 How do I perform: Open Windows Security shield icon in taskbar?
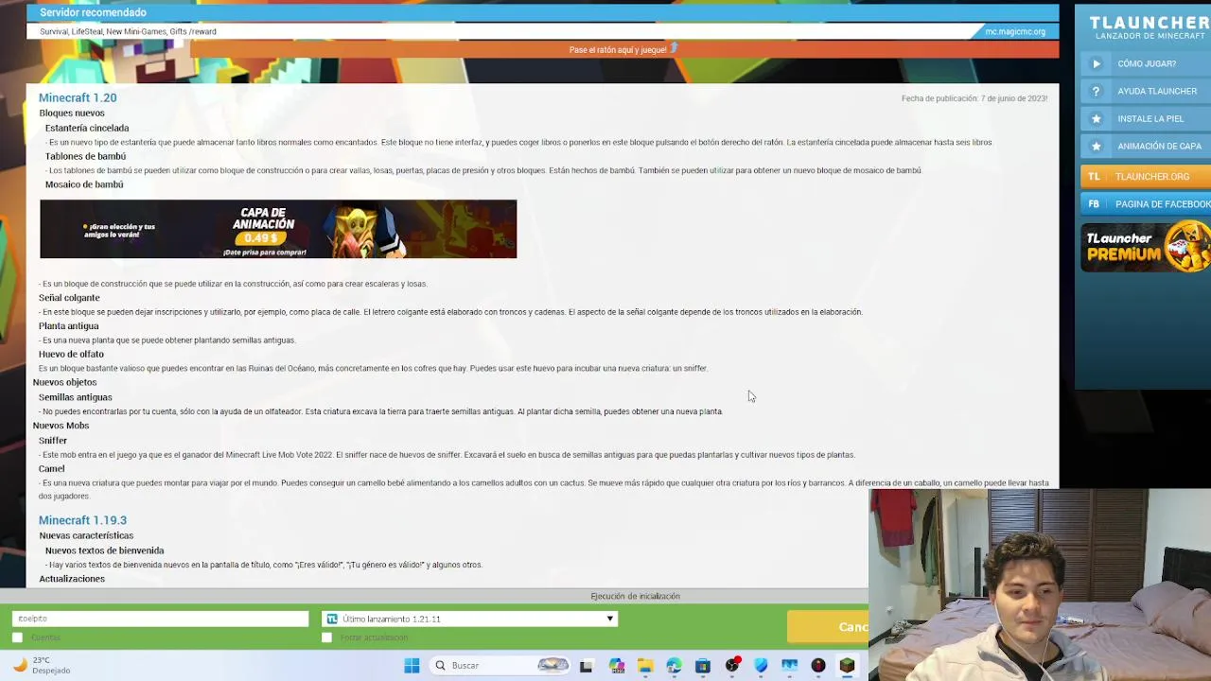(x=761, y=666)
